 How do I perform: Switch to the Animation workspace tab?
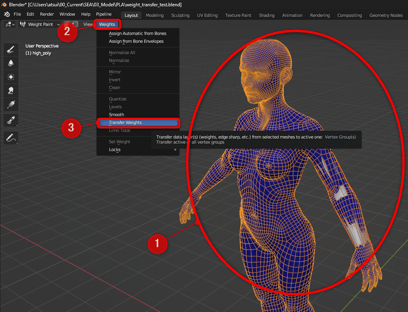[292, 15]
